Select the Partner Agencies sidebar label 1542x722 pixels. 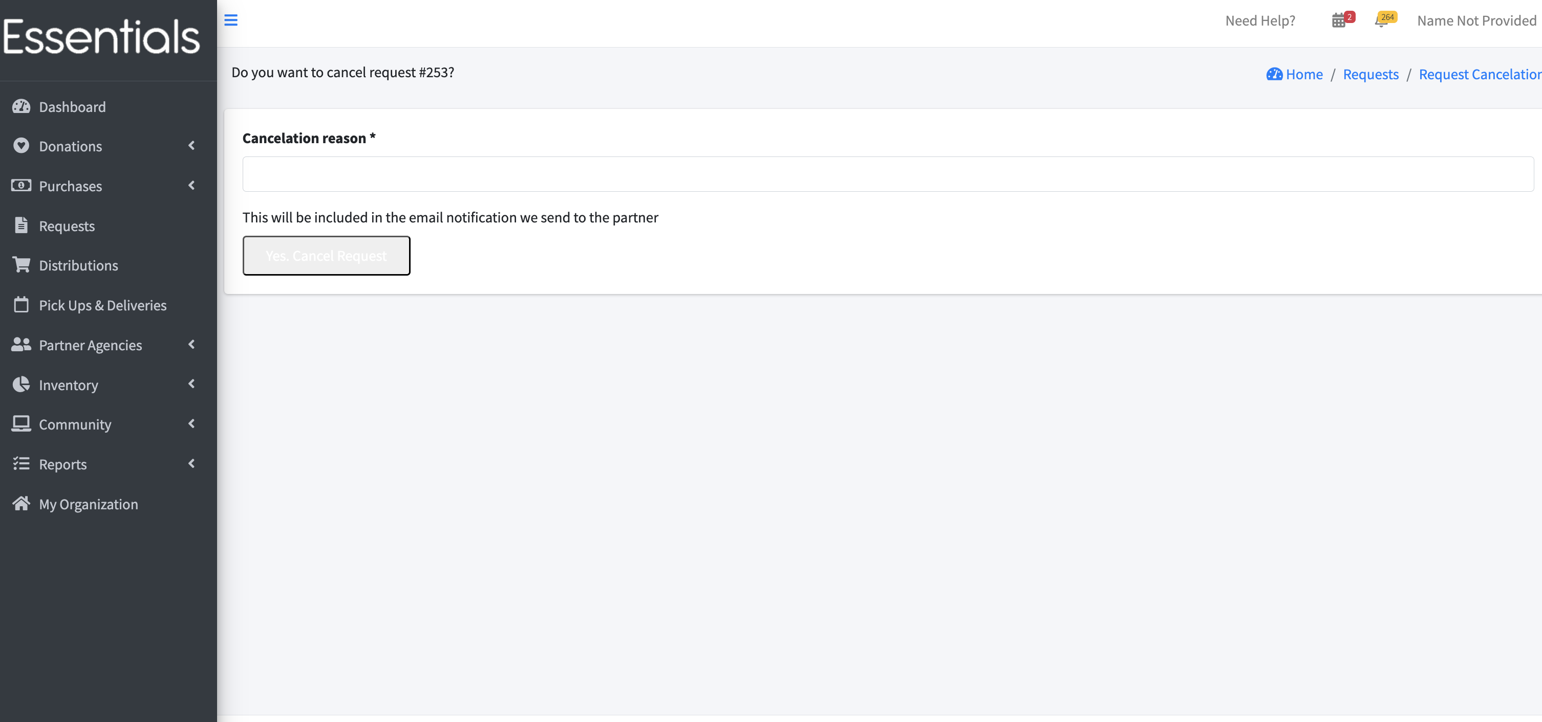pyautogui.click(x=91, y=346)
